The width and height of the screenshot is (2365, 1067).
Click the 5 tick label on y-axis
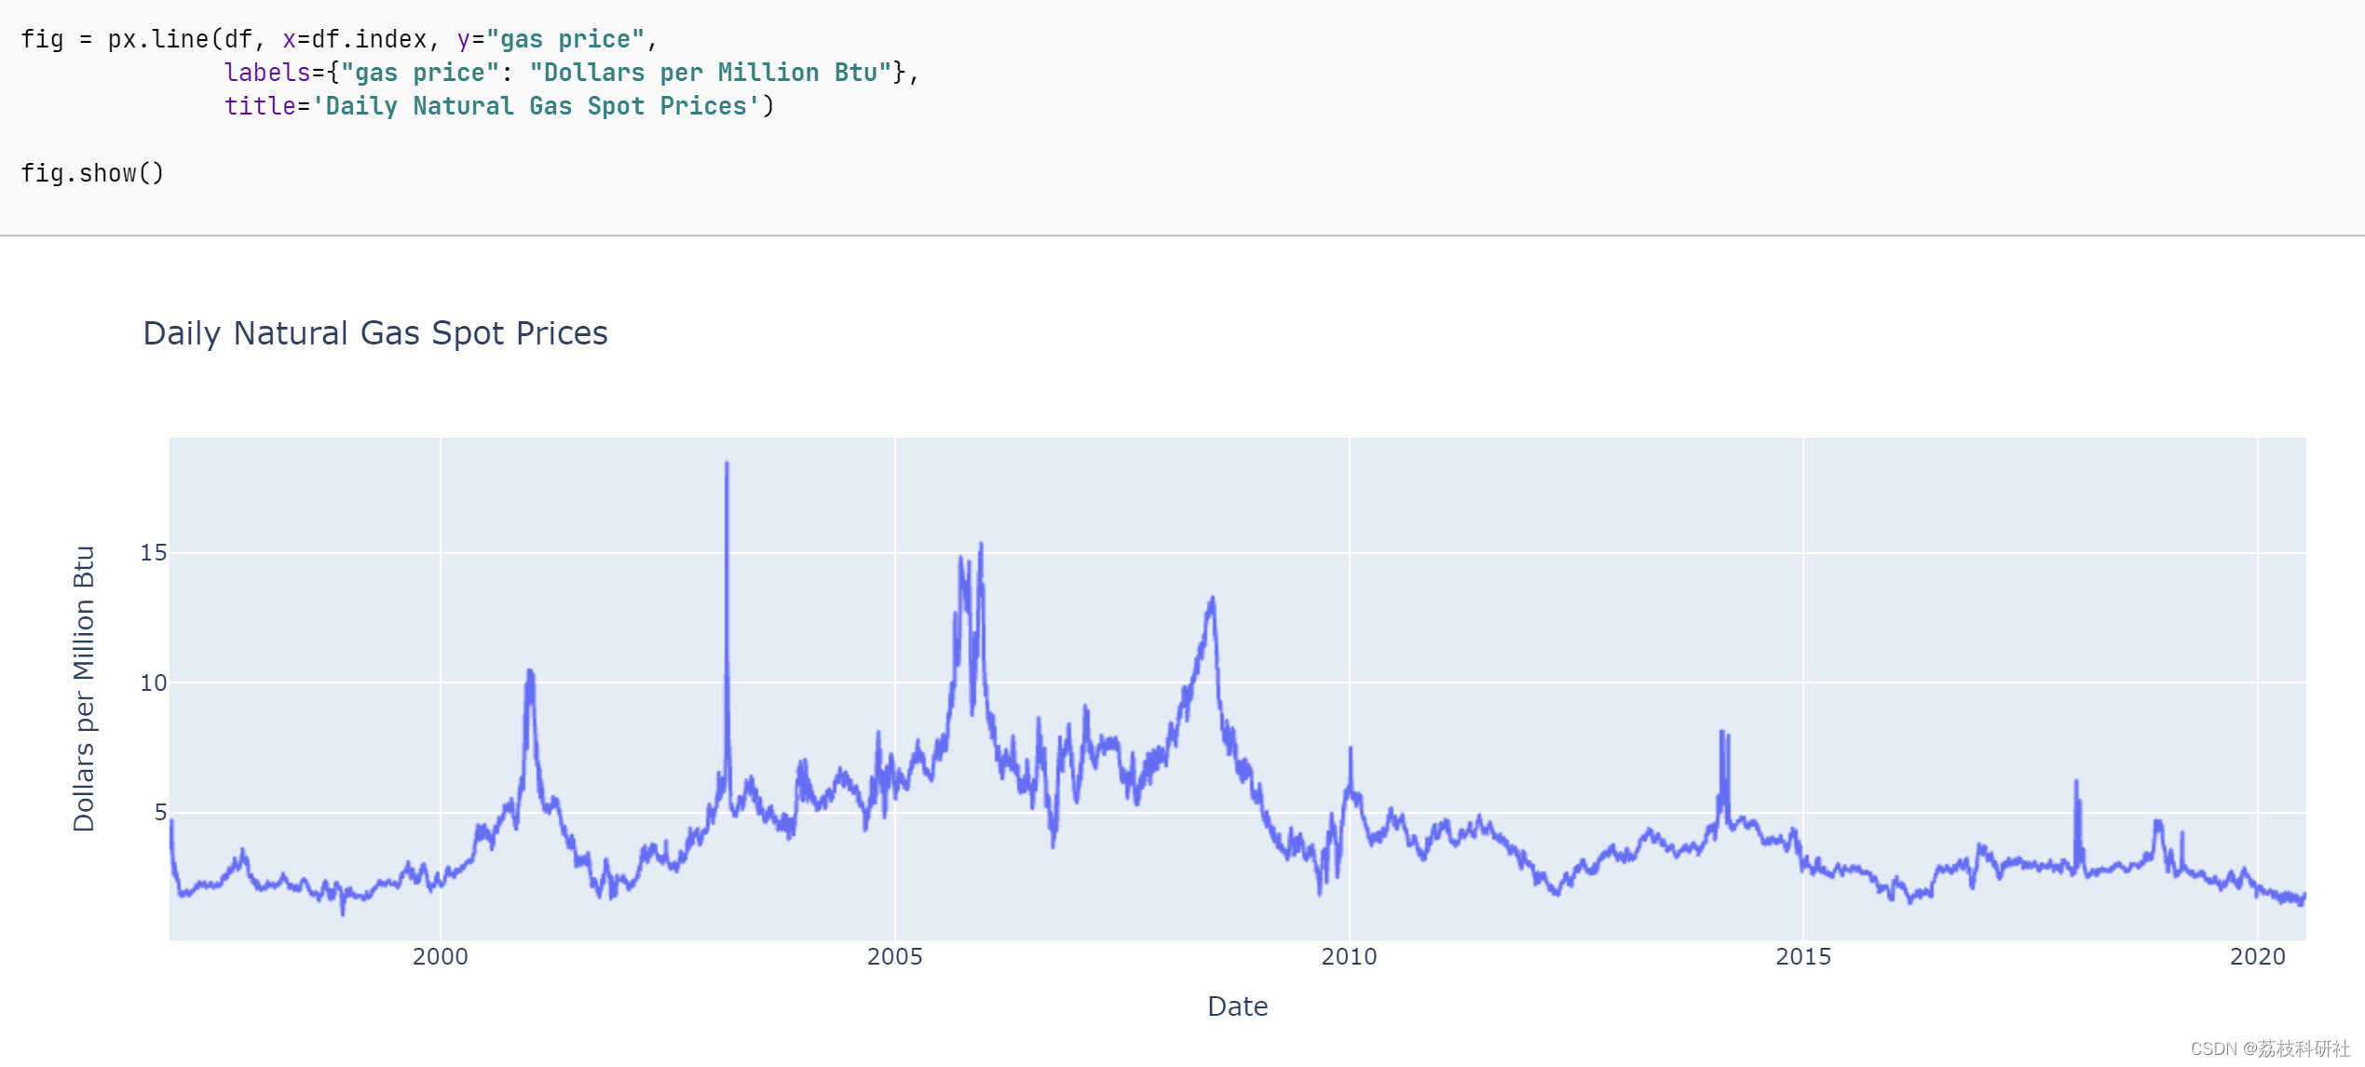click(x=160, y=812)
